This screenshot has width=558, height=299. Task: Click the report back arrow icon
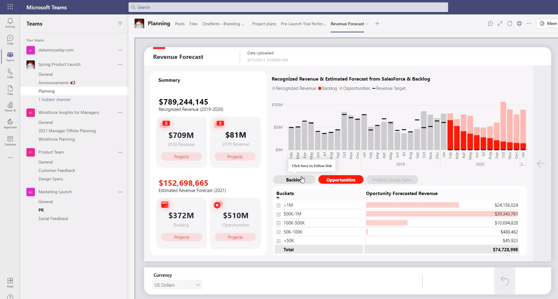pyautogui.click(x=541, y=163)
